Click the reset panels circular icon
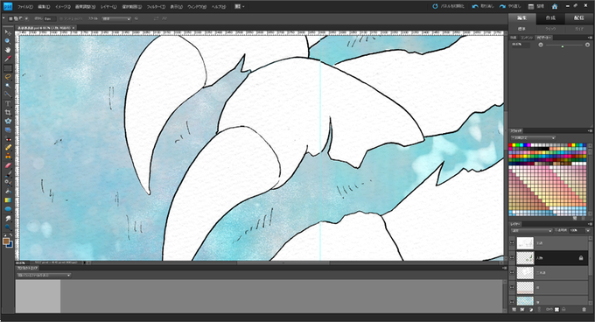This screenshot has height=322, width=595. coord(435,6)
